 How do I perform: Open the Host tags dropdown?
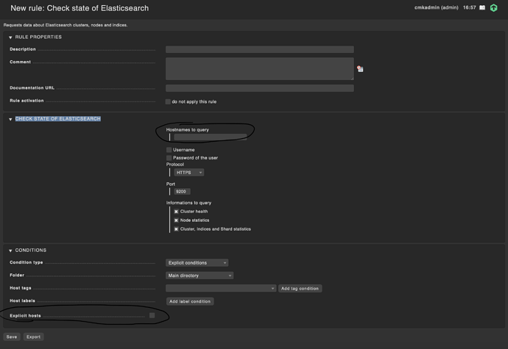tap(221, 288)
